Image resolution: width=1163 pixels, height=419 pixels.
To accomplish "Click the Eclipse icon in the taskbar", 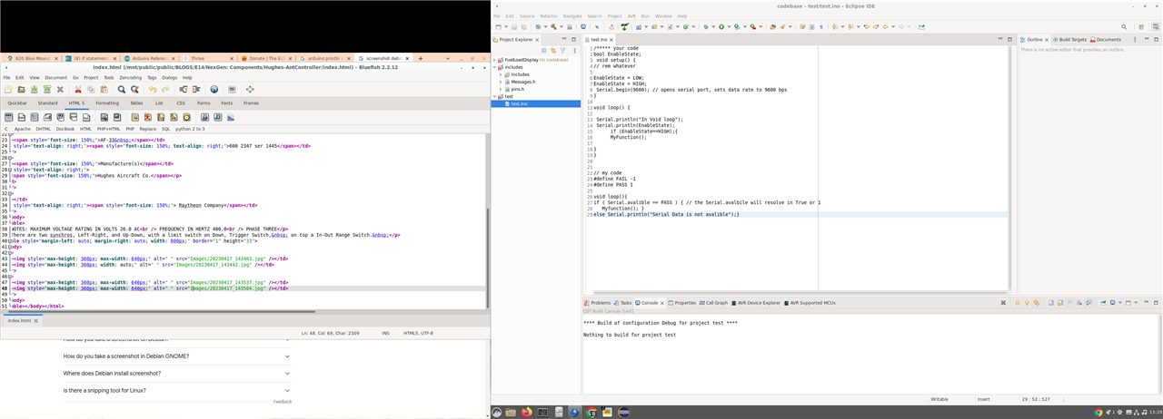I will tap(623, 412).
